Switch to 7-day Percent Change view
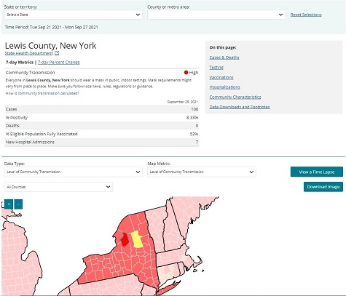 tap(59, 63)
